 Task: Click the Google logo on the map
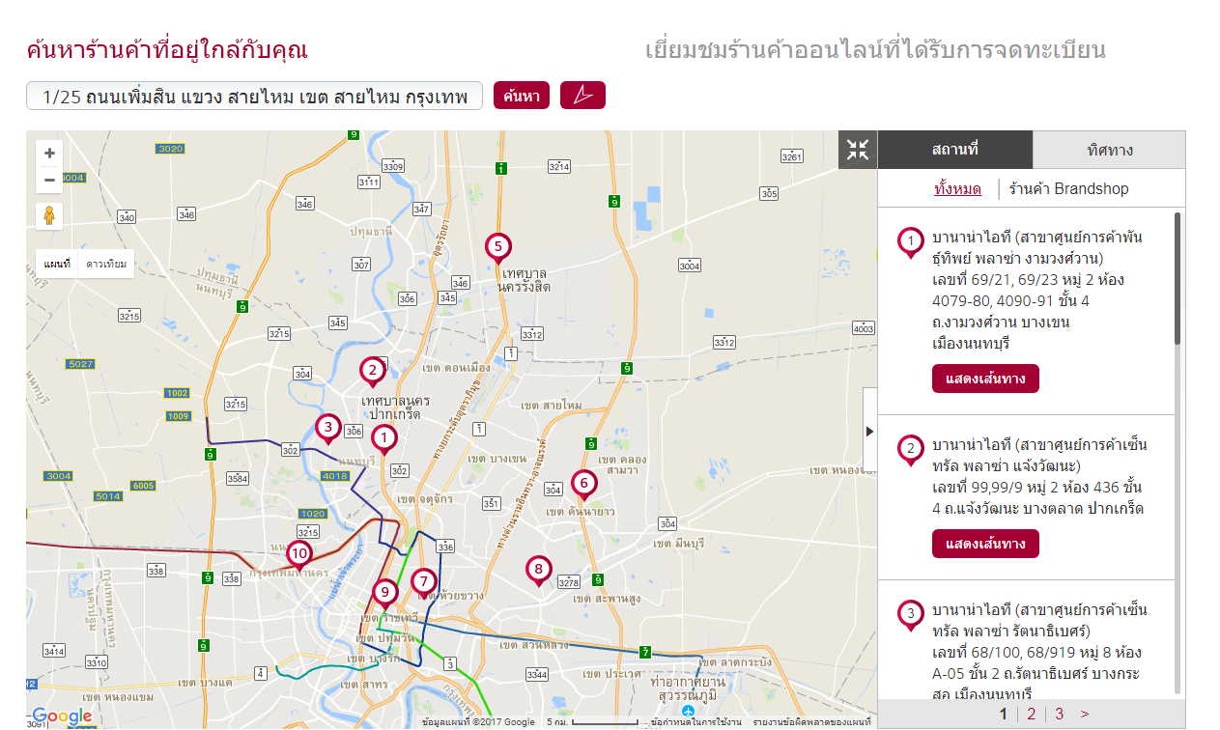pyautogui.click(x=62, y=716)
